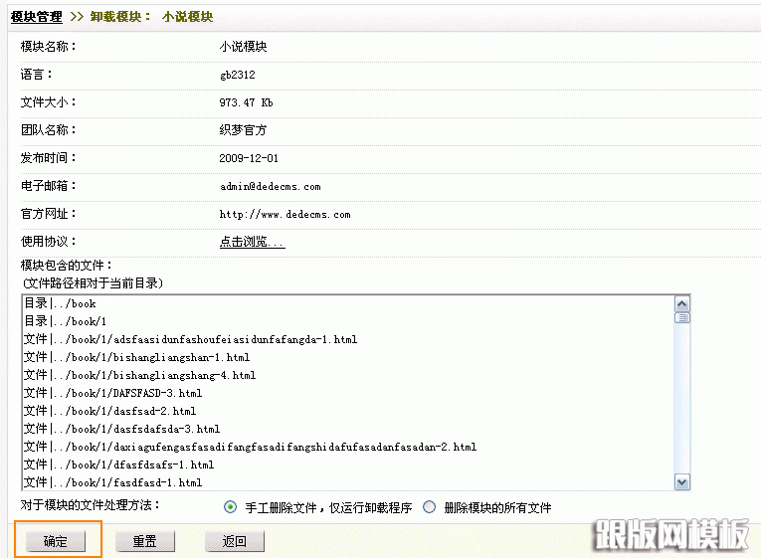Select 删除模块的所有文件 radio option

[429, 507]
